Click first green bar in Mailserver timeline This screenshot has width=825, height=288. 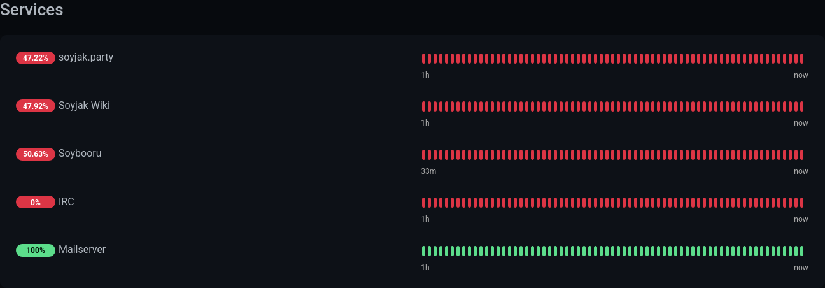click(x=423, y=251)
